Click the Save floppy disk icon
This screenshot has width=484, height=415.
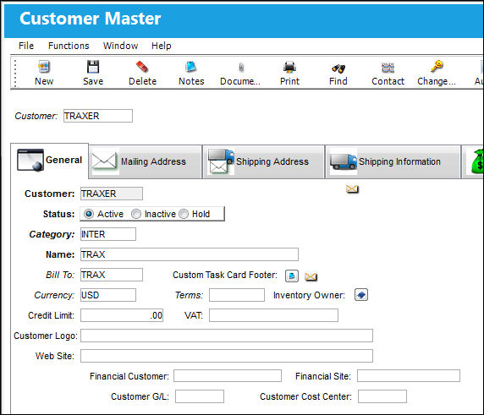point(93,67)
